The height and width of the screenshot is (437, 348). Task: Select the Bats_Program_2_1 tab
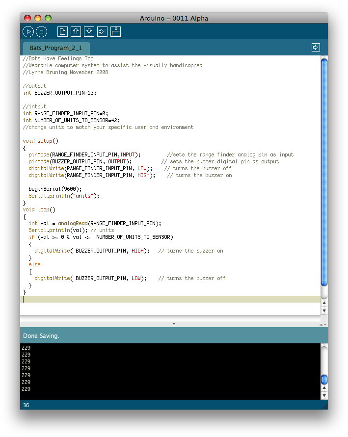click(x=56, y=48)
